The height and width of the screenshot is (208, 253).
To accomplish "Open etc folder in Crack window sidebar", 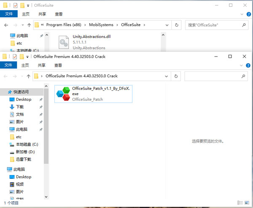I will (x=19, y=137).
